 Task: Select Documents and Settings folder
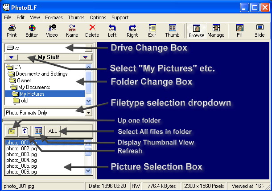coord(45,74)
